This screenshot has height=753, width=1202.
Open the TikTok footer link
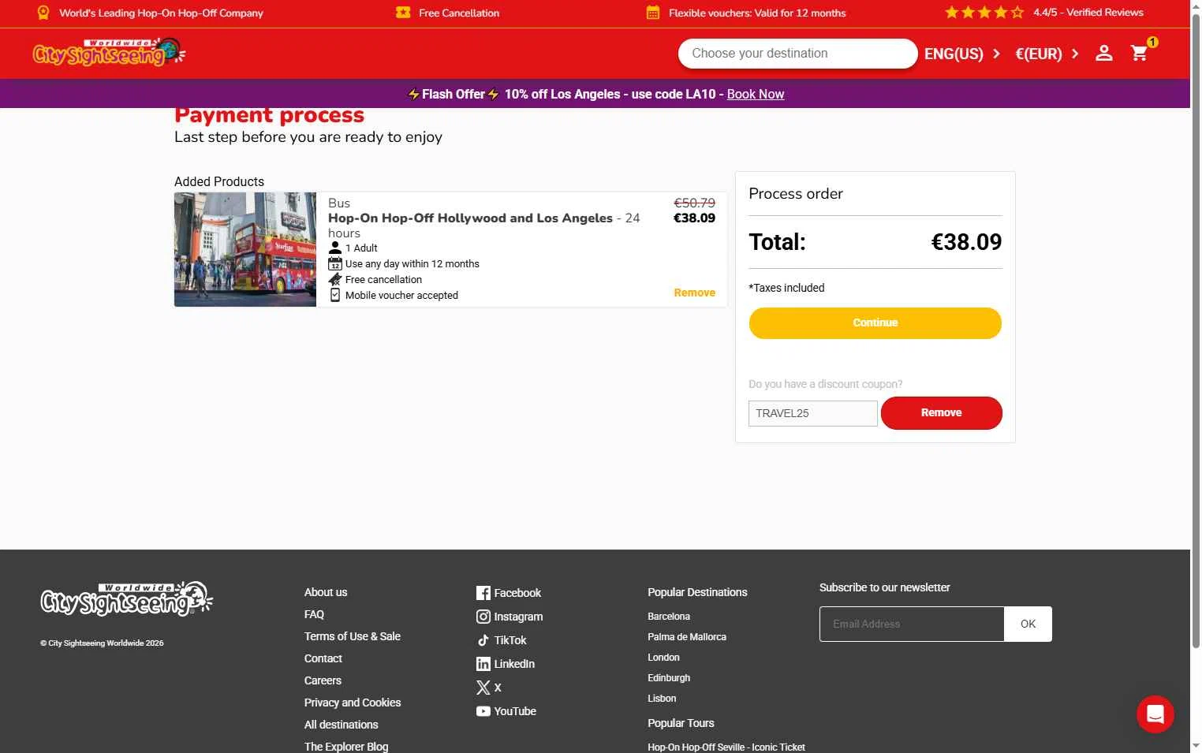pyautogui.click(x=502, y=640)
